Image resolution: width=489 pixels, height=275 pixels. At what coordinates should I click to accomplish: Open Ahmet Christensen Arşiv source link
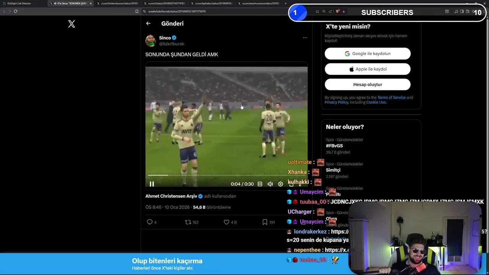click(171, 196)
